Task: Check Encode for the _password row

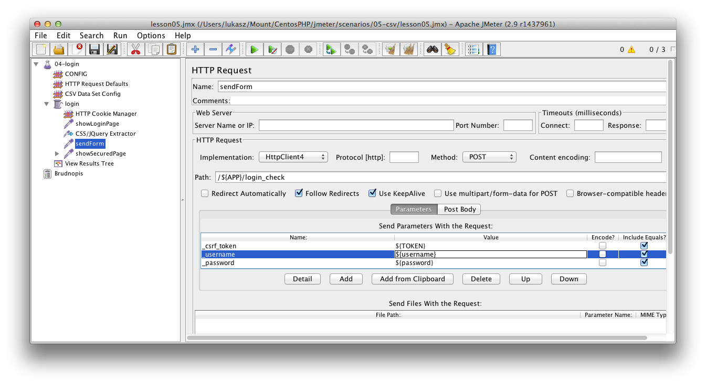Action: [x=603, y=262]
